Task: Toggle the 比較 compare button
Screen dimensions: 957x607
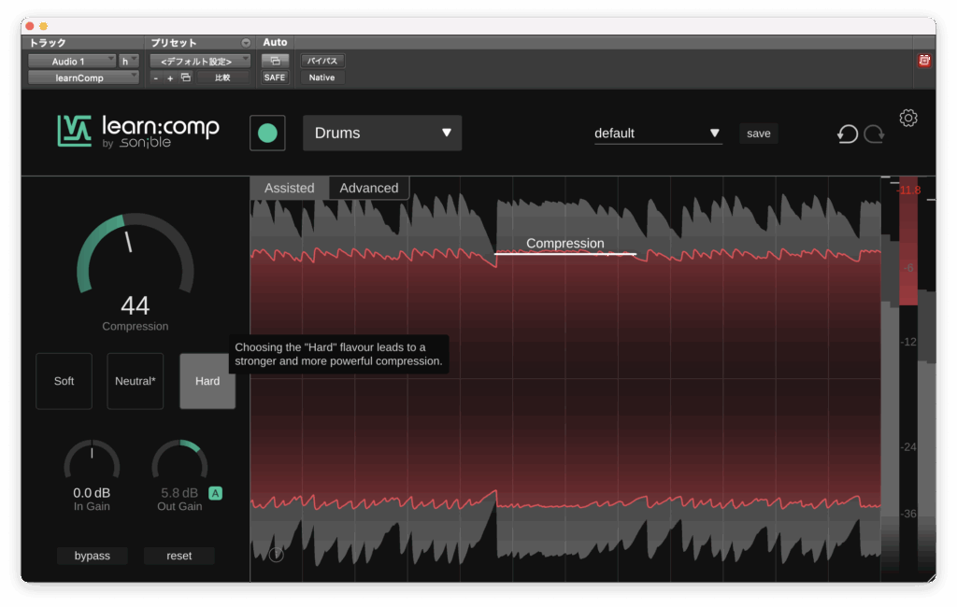Action: click(222, 78)
